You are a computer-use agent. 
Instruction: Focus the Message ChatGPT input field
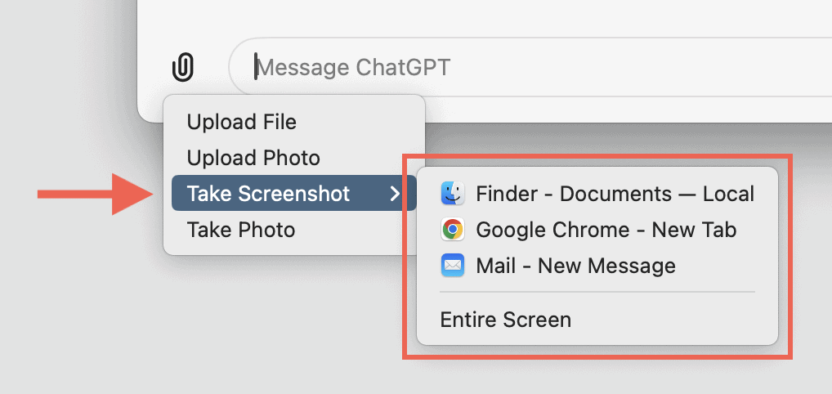point(490,67)
